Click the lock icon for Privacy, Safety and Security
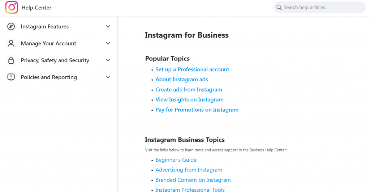This screenshot has width=370, height=192. point(11,60)
